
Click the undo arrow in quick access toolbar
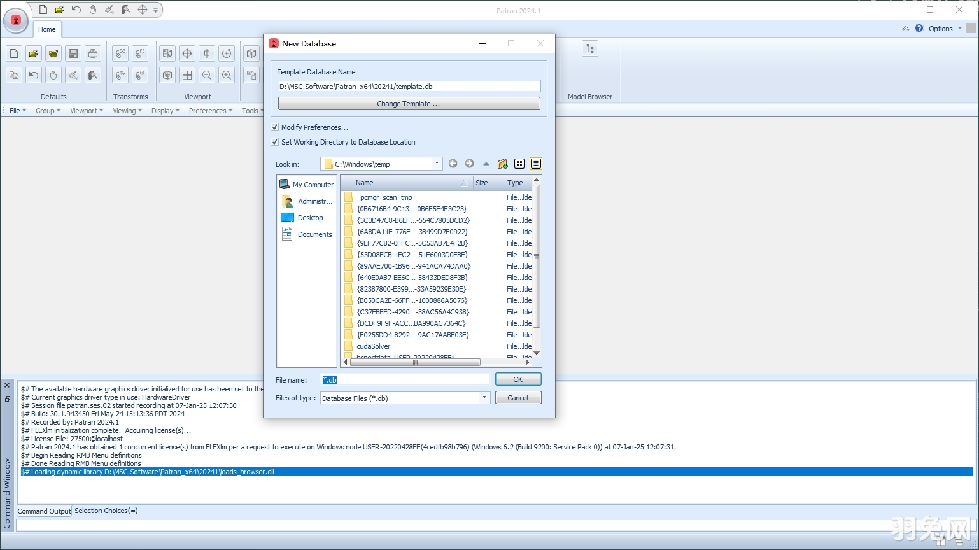pyautogui.click(x=76, y=10)
